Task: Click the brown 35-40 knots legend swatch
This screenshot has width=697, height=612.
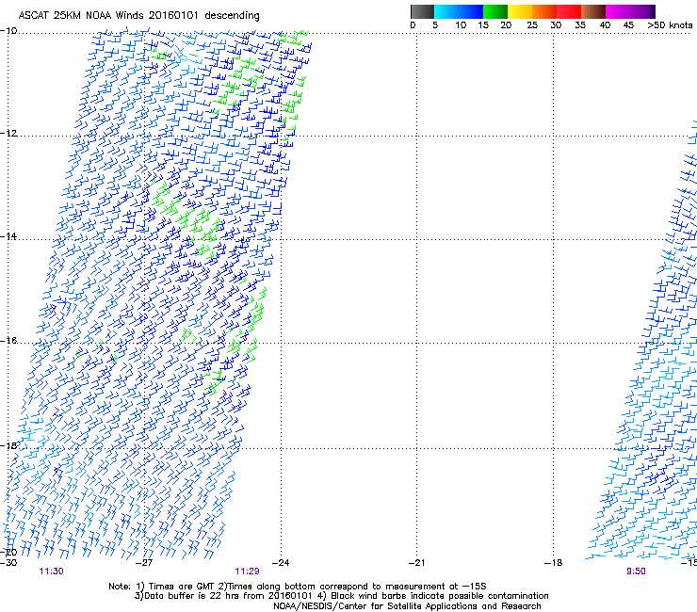Action: [593, 11]
